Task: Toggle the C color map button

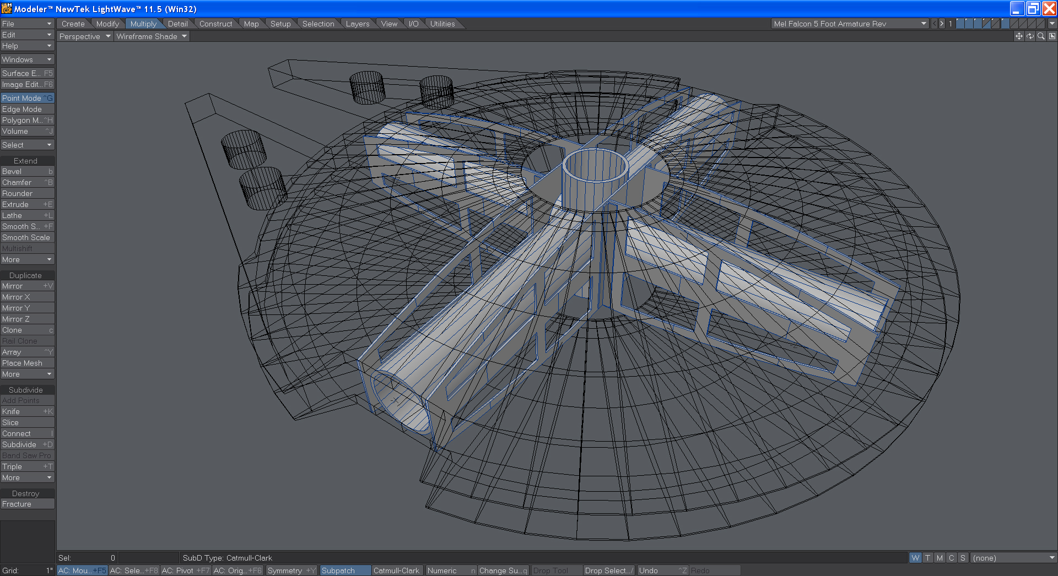Action: (x=951, y=558)
